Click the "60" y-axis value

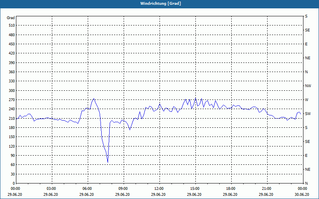pos(13,165)
